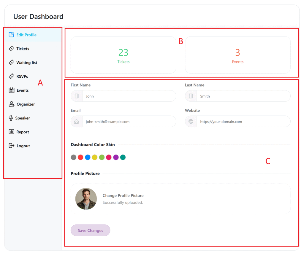Select the red dashboard color skin
Image resolution: width=304 pixels, height=255 pixels.
tap(80, 157)
